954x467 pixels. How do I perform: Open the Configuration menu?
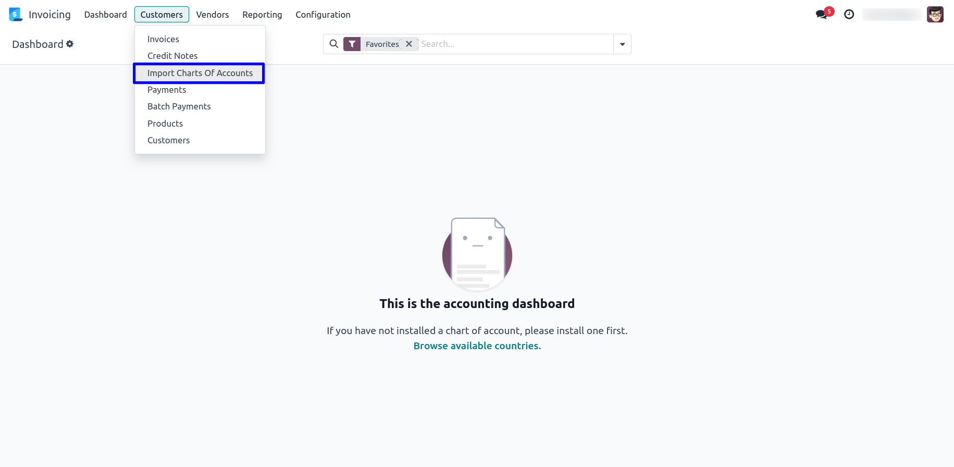tap(323, 15)
